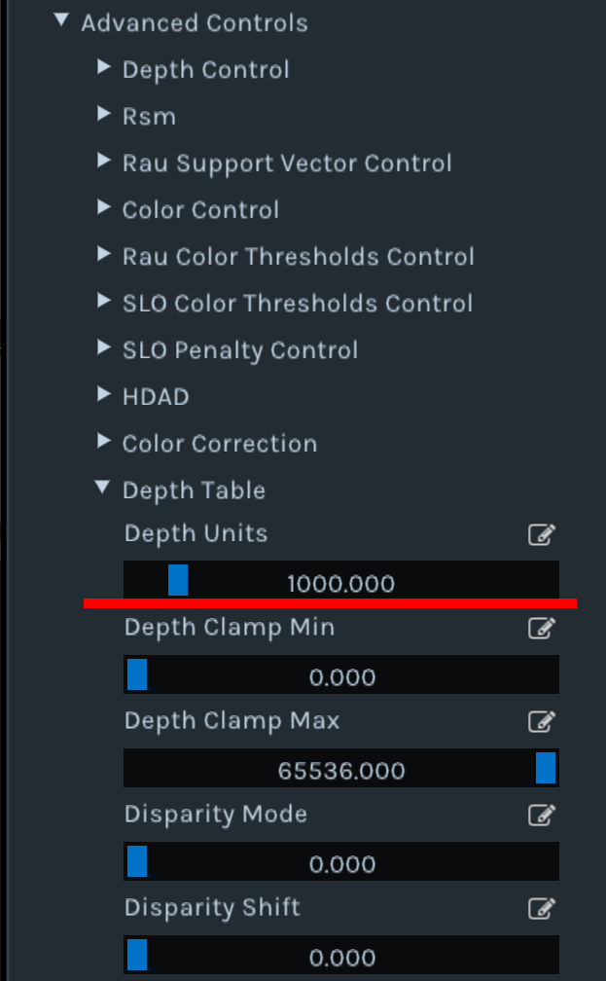This screenshot has width=606, height=981.
Task: Expand Rau Support Vector Control
Action: pyautogui.click(x=104, y=162)
